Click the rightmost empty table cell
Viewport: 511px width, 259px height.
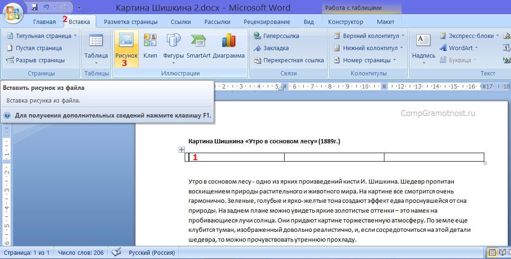(434, 157)
